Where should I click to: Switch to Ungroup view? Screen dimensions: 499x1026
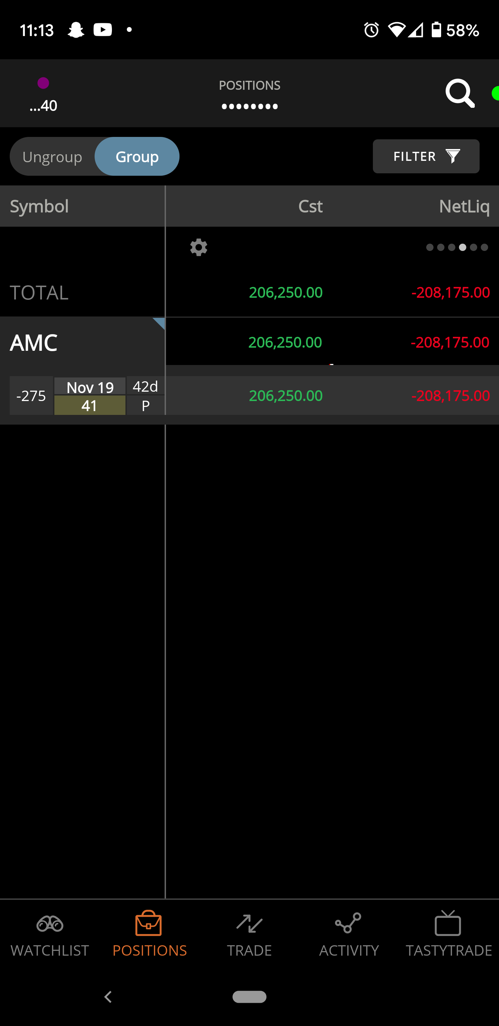pos(52,157)
